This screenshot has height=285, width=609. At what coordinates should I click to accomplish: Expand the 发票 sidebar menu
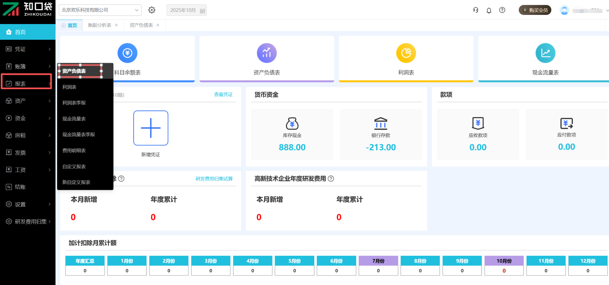(x=28, y=153)
